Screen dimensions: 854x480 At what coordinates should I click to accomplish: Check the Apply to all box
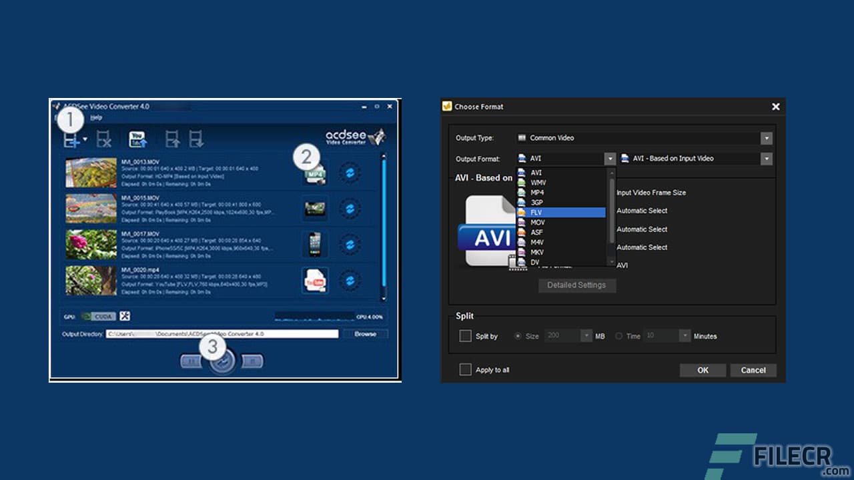(465, 369)
